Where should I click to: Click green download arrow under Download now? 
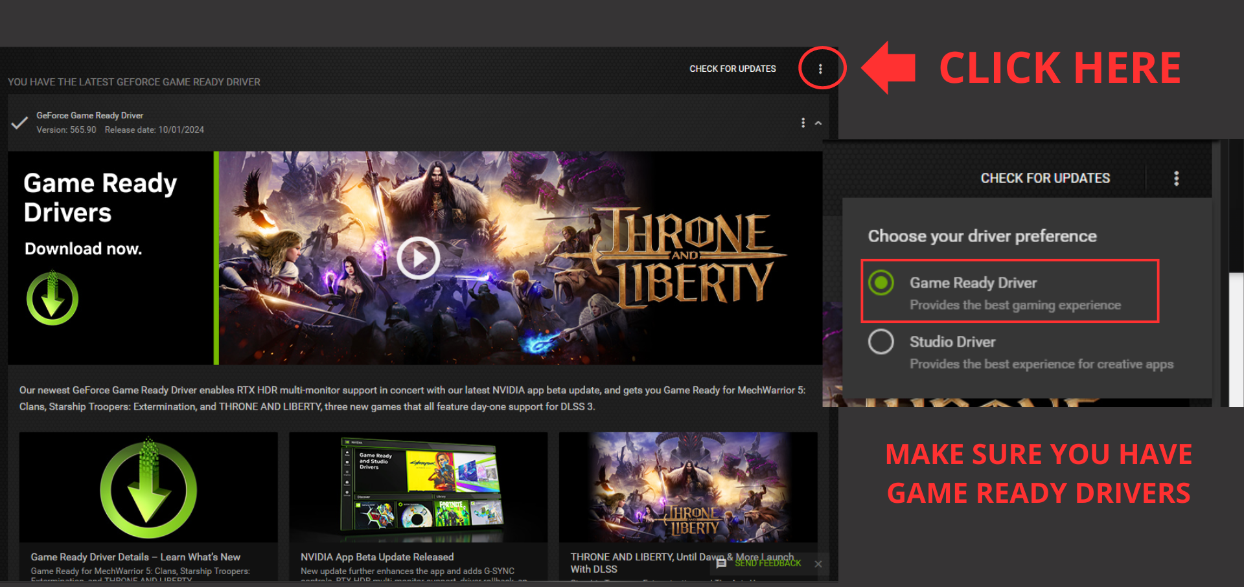tap(52, 298)
